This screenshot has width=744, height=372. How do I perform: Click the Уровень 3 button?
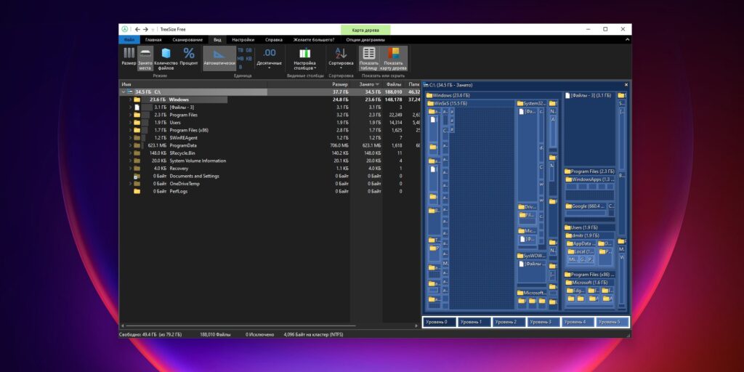click(x=543, y=322)
